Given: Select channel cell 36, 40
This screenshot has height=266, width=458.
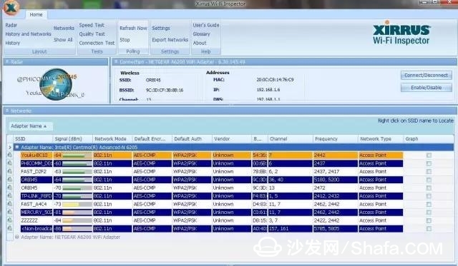Looking at the screenshot, I should click(290, 180).
